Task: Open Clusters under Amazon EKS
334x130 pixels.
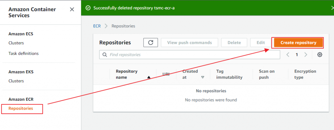Action: (x=16, y=81)
